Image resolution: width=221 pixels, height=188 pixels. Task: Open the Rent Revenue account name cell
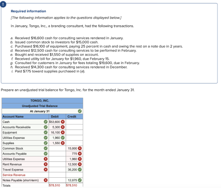tap(25, 164)
